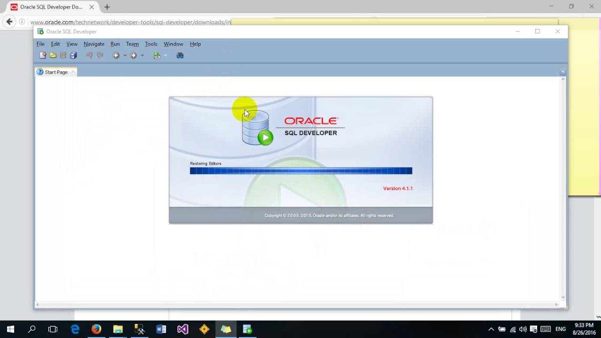This screenshot has width=601, height=338.
Task: Click the Open folder toolbar icon
Action: pyautogui.click(x=53, y=55)
